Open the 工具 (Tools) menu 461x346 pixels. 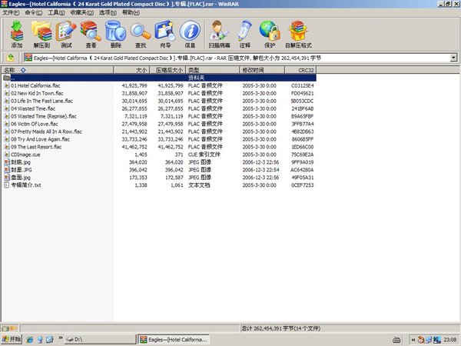point(56,12)
